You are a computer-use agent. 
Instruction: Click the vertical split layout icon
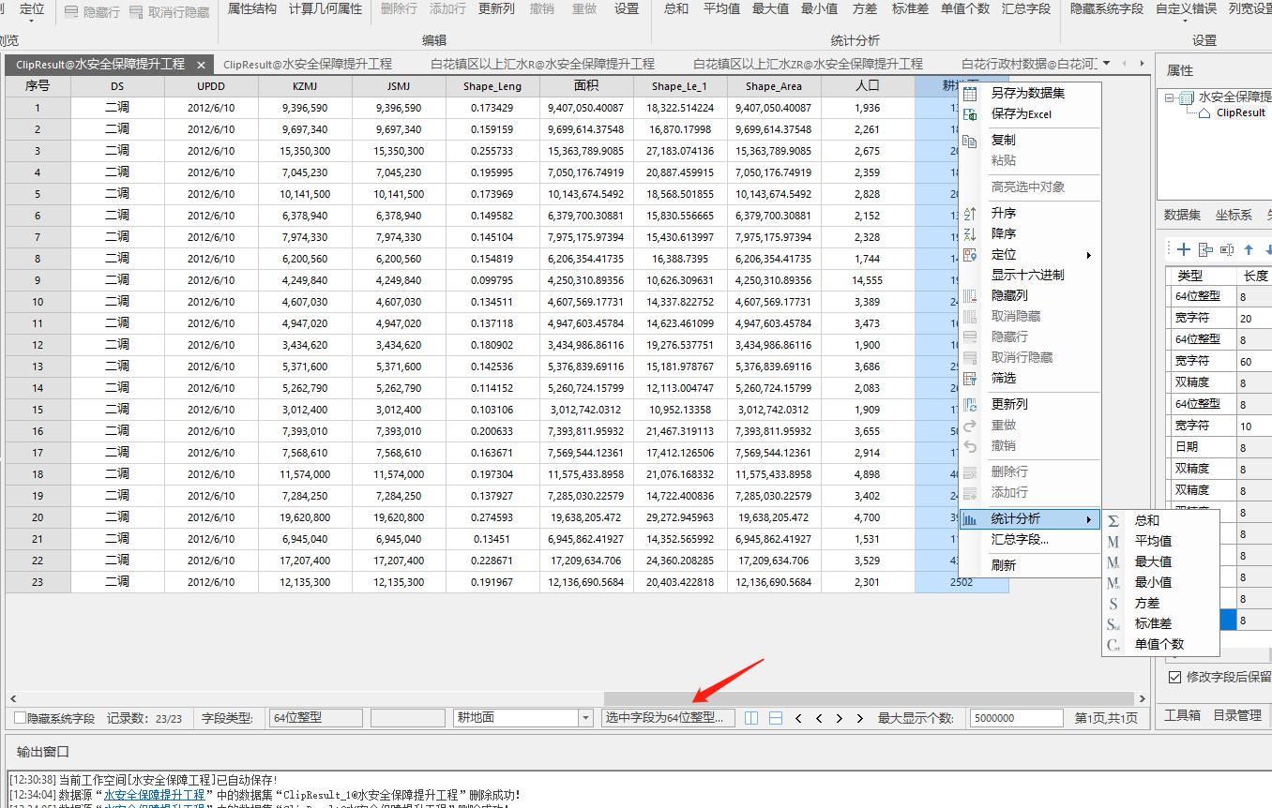[x=751, y=718]
